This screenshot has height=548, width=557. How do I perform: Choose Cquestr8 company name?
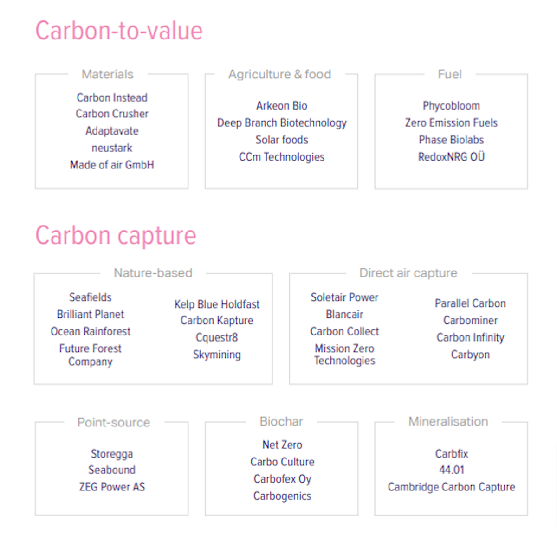tap(217, 338)
